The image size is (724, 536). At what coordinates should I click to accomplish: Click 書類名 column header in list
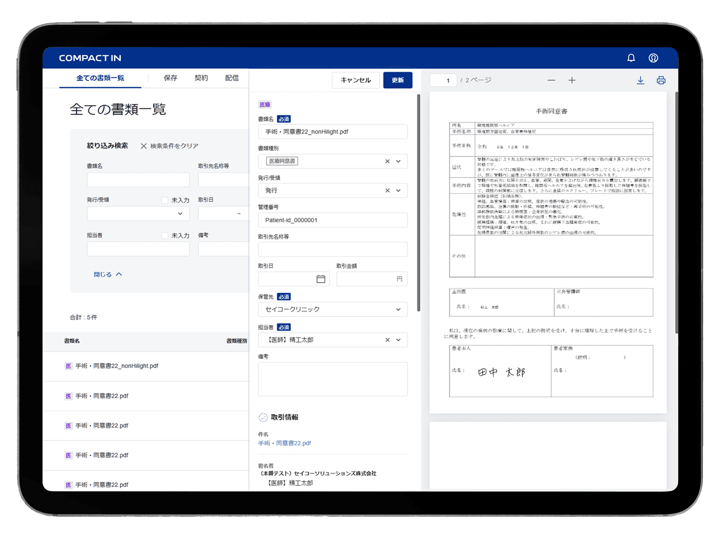tap(72, 341)
